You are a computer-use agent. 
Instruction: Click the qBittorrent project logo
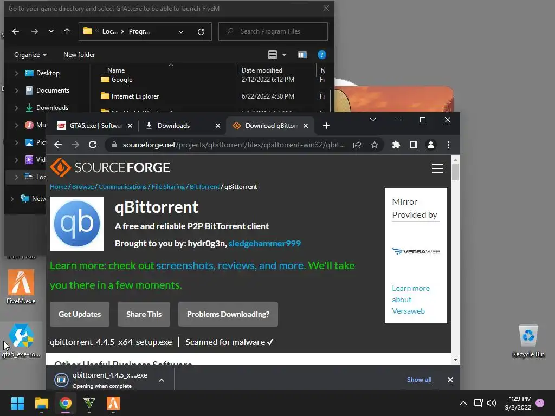click(x=77, y=224)
